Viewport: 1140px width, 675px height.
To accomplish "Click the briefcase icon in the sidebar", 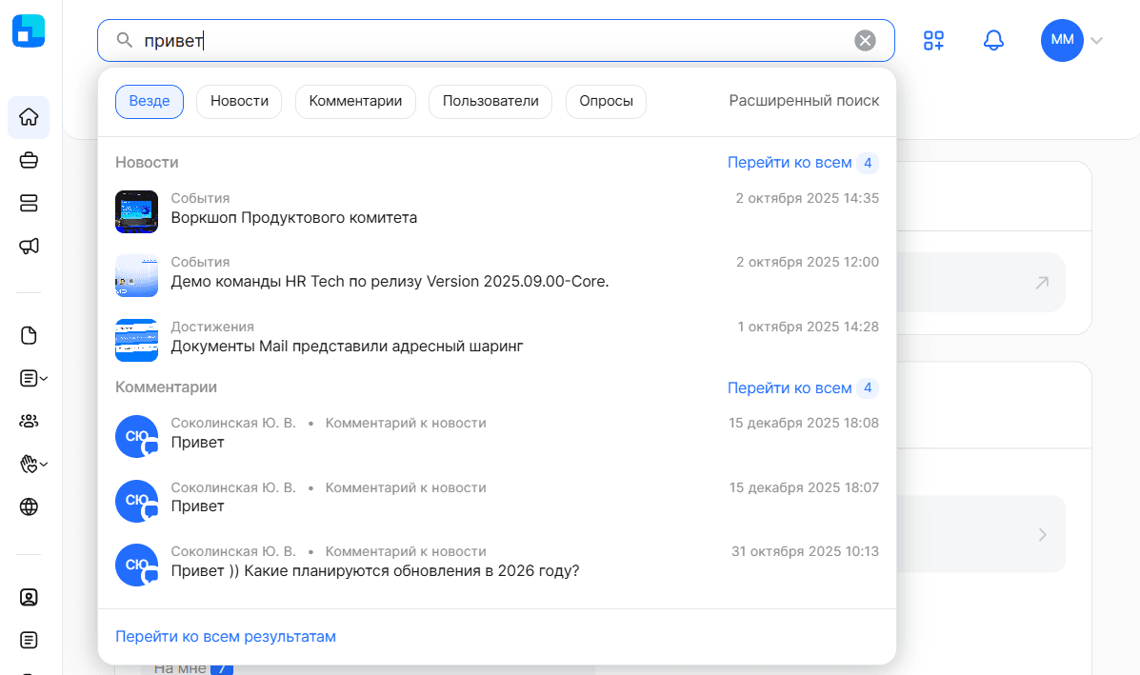I will [x=29, y=160].
